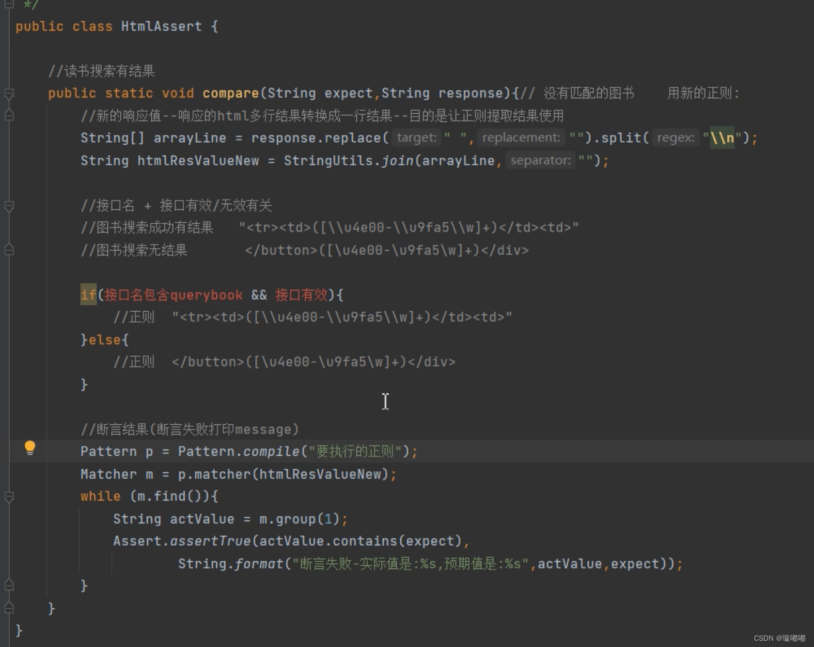Click the target: parameter hint

tap(417, 137)
